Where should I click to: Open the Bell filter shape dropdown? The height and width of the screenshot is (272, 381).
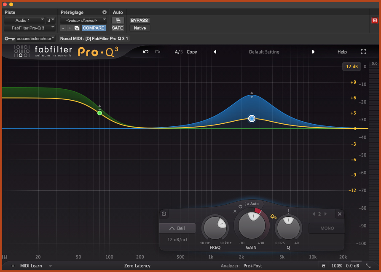[x=177, y=228]
